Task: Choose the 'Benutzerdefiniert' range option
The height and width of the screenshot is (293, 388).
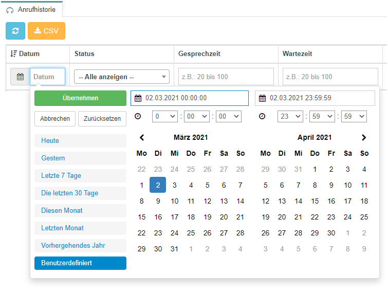Action: [80, 263]
